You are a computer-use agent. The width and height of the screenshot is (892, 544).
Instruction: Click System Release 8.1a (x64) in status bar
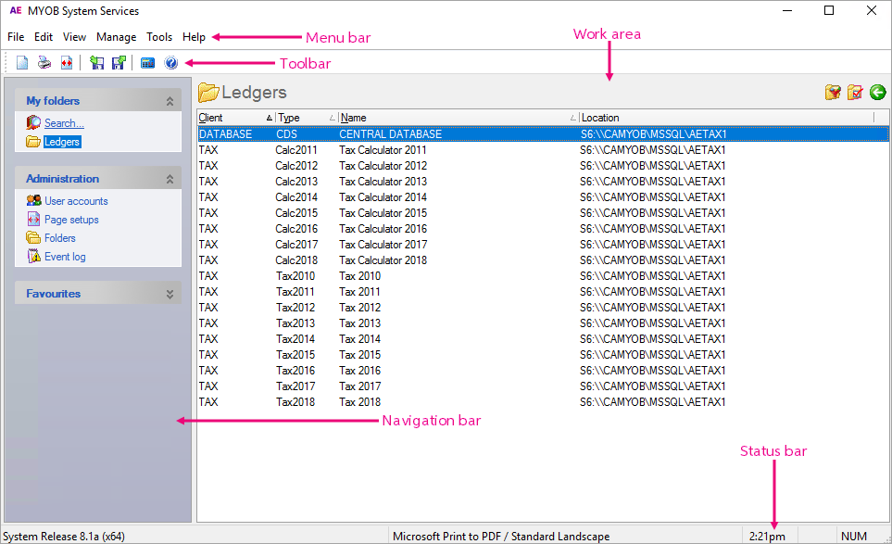(64, 536)
